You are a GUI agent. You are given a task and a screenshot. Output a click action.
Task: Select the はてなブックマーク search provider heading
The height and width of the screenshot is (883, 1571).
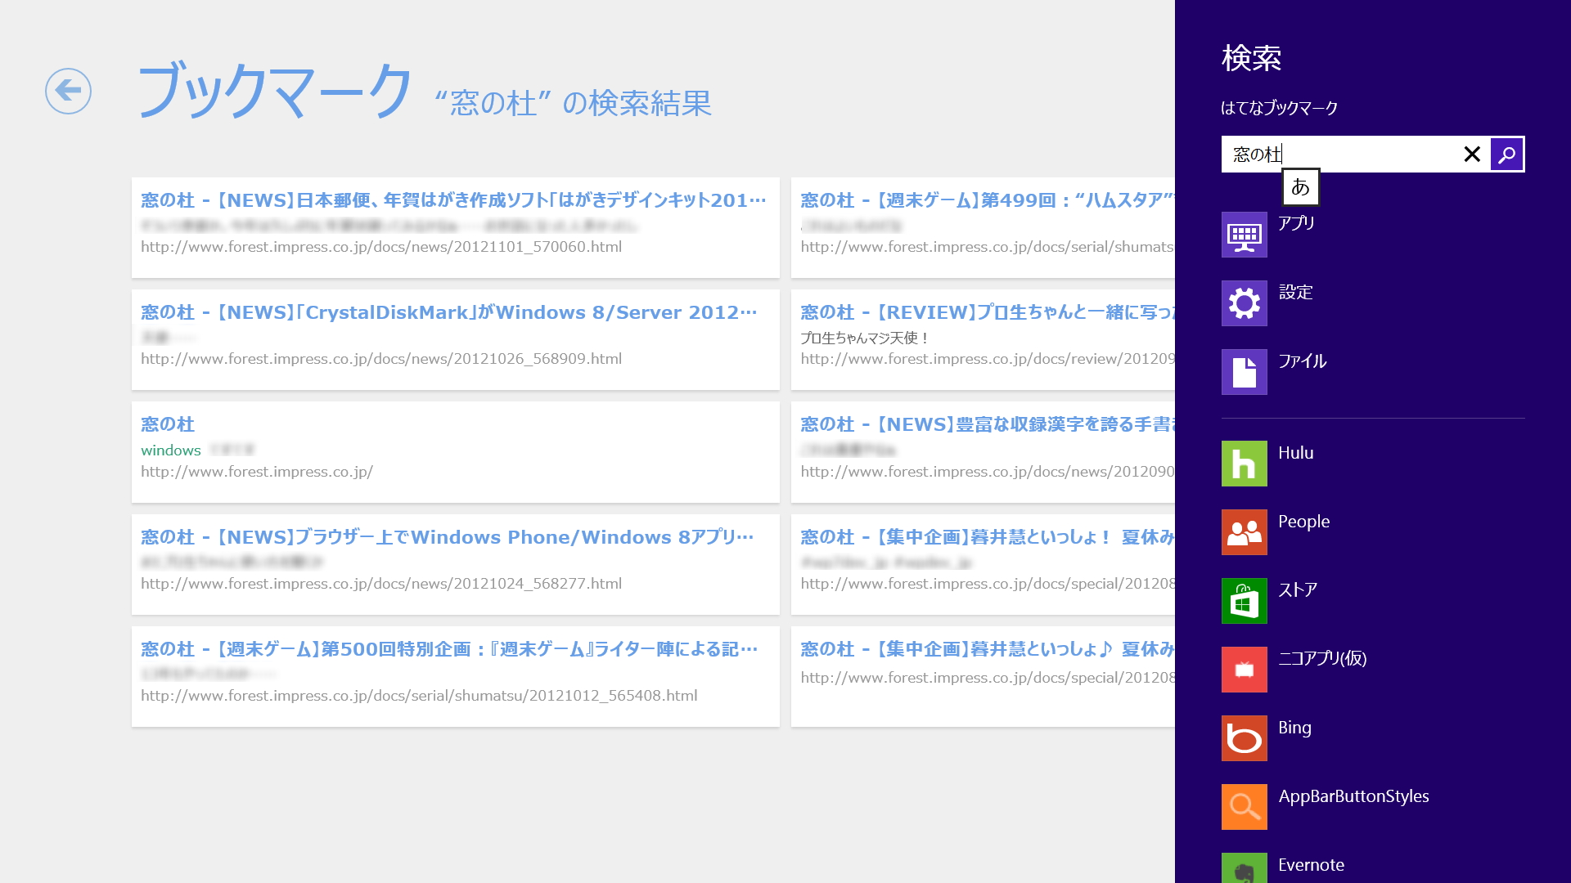1278,107
